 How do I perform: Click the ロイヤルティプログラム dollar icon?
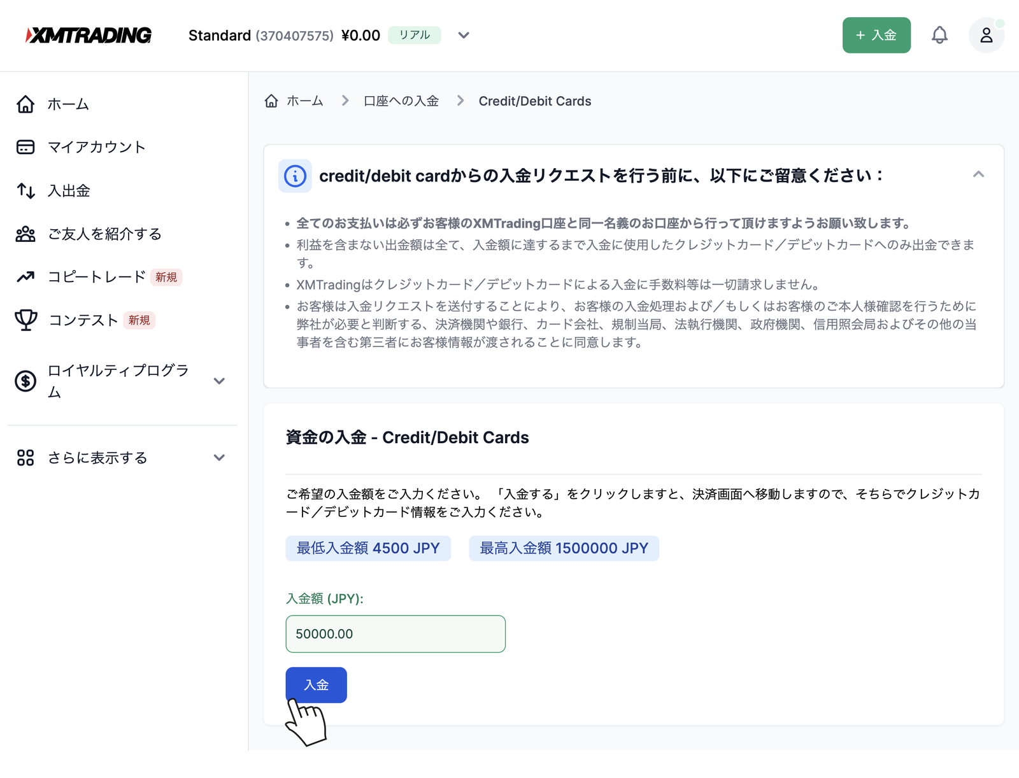point(25,381)
